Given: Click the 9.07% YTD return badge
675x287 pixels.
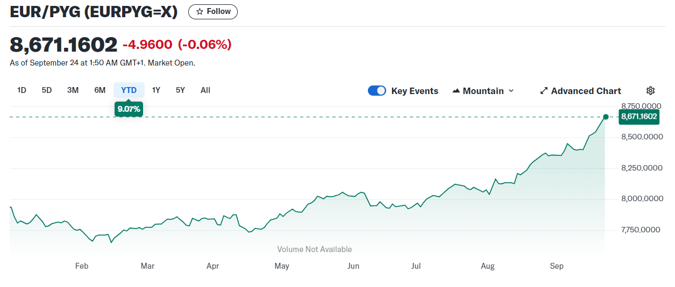Looking at the screenshot, I should [129, 109].
